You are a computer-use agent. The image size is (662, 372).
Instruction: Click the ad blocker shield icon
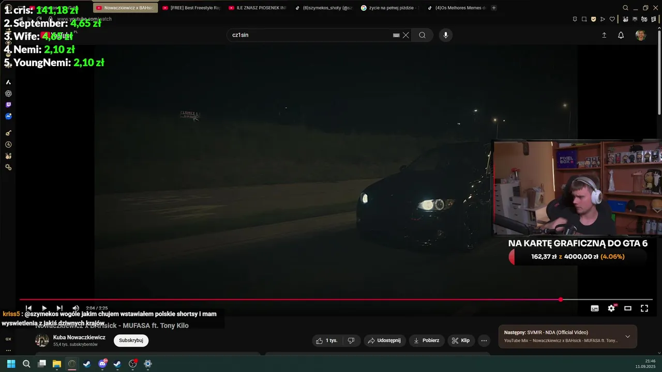coord(593,19)
